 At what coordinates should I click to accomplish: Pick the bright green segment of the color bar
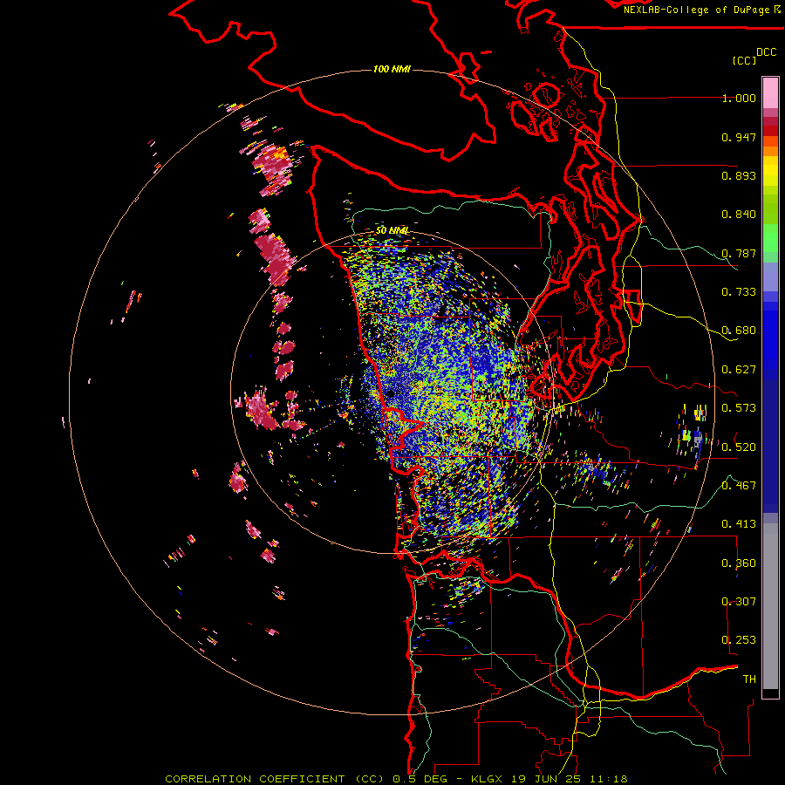coord(770,237)
